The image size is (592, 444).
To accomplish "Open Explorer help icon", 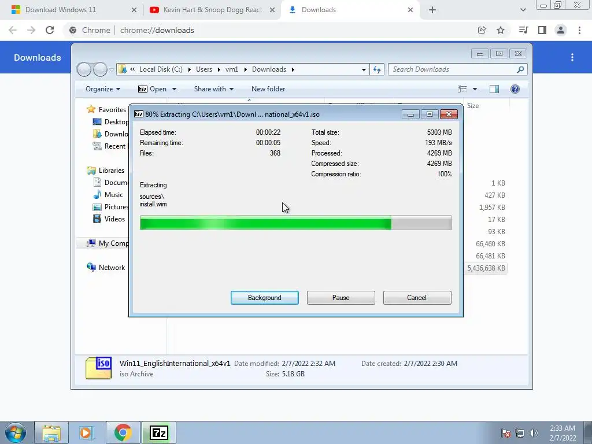I will point(515,89).
